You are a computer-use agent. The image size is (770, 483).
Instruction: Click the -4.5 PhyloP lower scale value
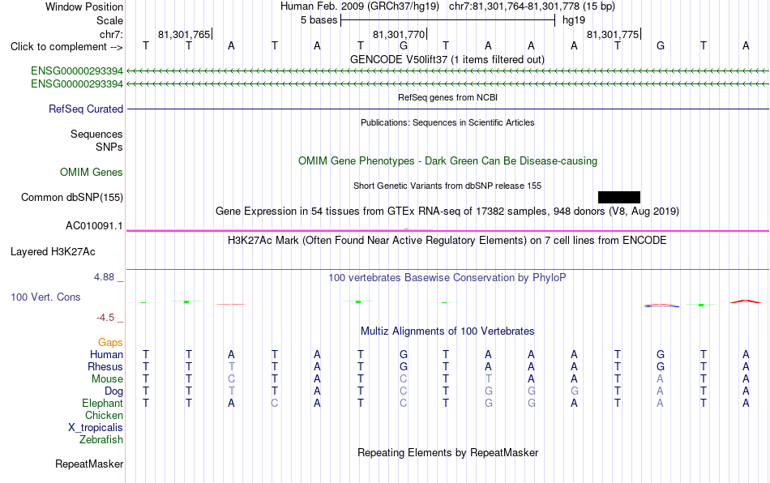pyautogui.click(x=105, y=318)
